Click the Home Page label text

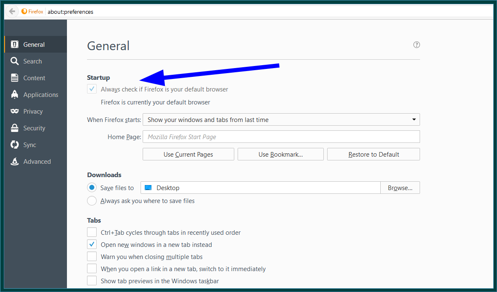tap(124, 137)
